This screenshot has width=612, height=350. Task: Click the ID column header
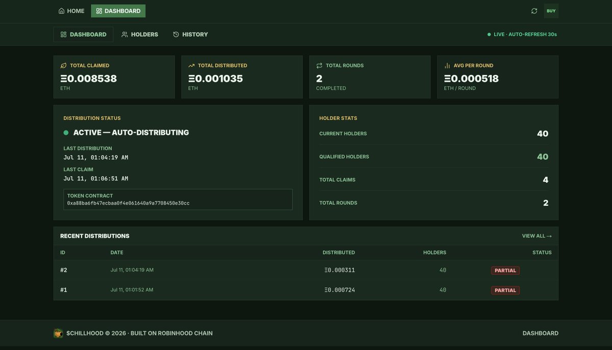click(63, 253)
